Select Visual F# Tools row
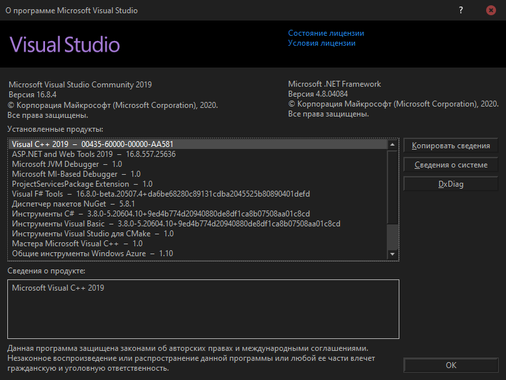Screen dimensions: 506x380 pos(199,194)
